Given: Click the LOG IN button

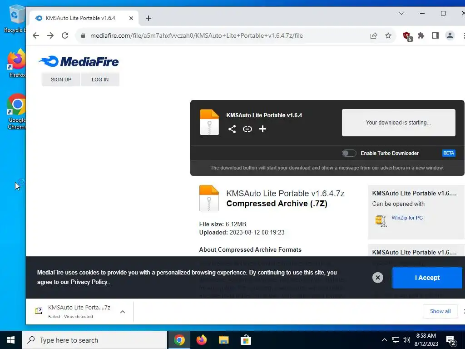Looking at the screenshot, I should (100, 80).
